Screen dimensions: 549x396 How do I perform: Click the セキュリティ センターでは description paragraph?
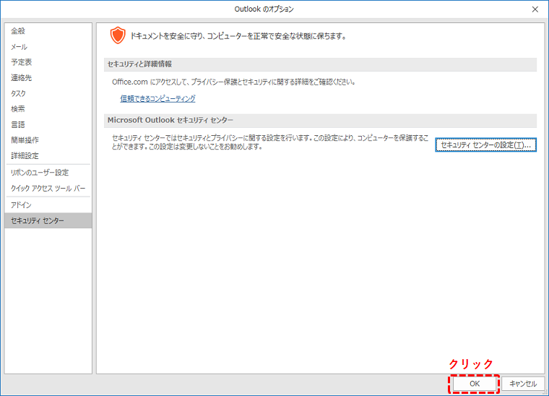pos(270,142)
